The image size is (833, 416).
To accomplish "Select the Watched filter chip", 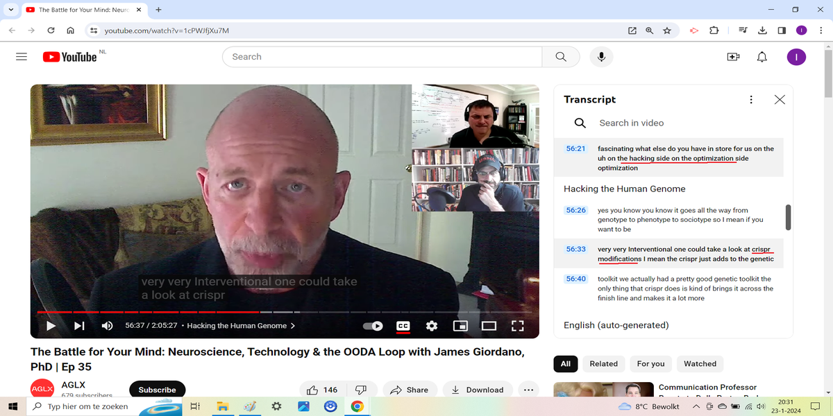I will click(x=700, y=364).
